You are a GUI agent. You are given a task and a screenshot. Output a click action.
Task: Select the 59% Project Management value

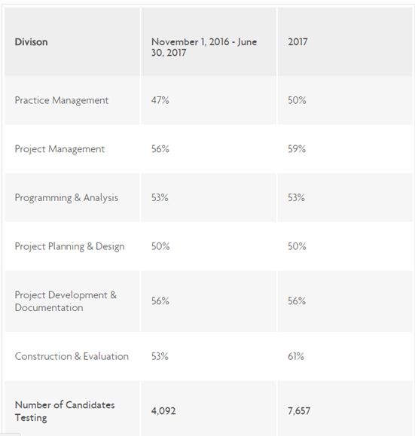[297, 149]
